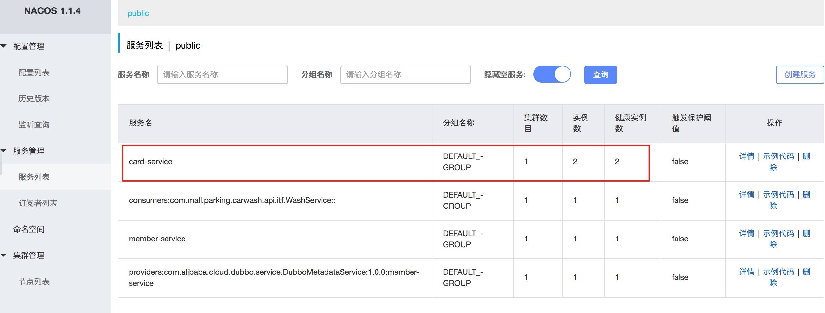Collapse the 集群管理 menu arrow
Screen dimensions: 825x313
pos(4,255)
